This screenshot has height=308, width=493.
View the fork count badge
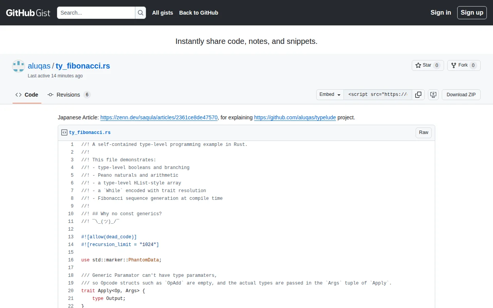(x=473, y=65)
